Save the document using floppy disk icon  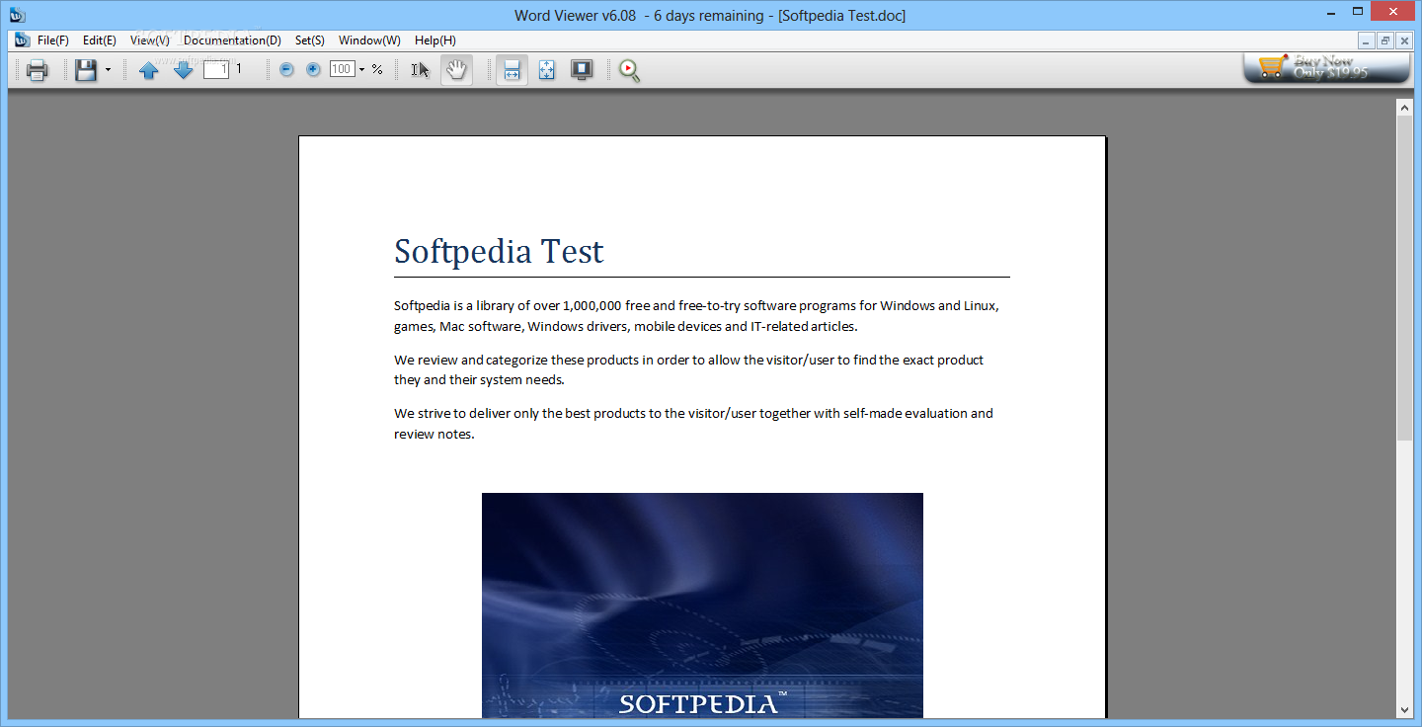[86, 70]
